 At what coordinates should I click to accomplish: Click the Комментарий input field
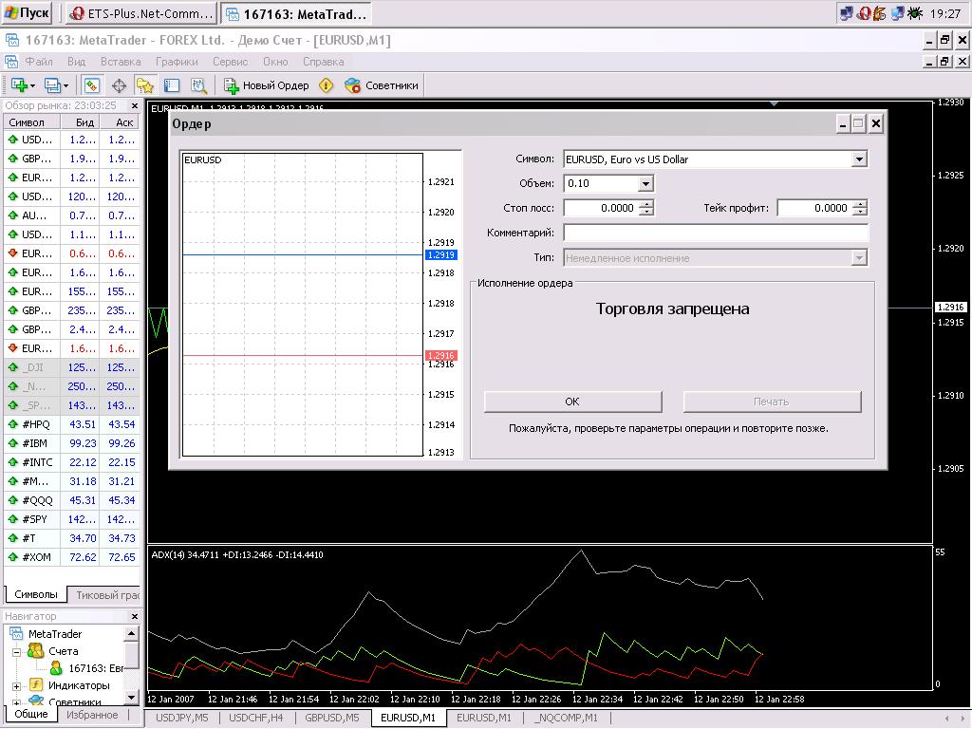pyautogui.click(x=716, y=233)
